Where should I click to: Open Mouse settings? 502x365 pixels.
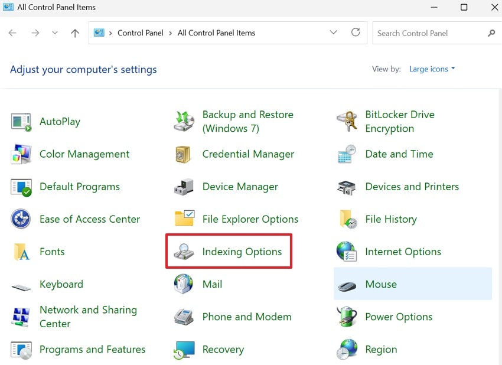[381, 284]
